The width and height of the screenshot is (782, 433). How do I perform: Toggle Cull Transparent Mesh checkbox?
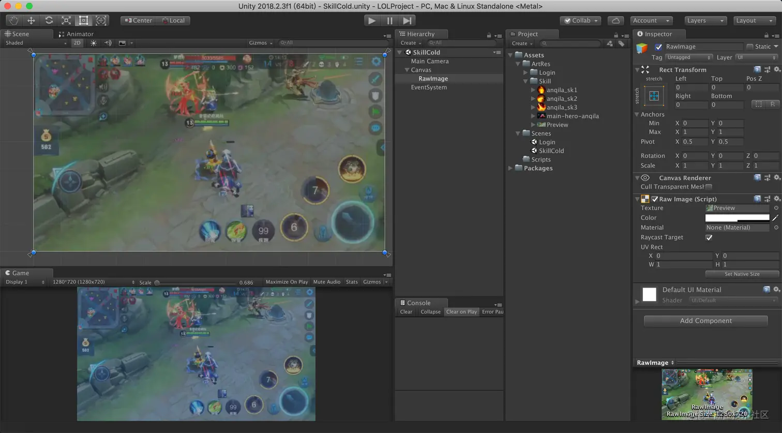click(x=709, y=187)
